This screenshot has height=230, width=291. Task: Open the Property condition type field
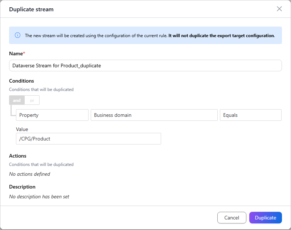coord(52,115)
